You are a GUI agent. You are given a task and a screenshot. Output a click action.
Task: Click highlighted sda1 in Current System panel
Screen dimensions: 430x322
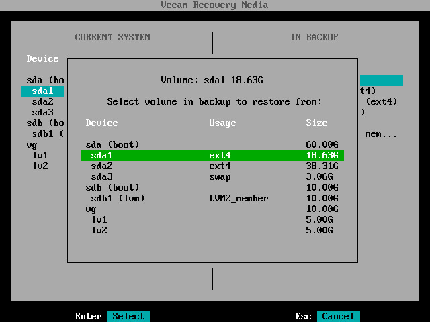point(43,91)
